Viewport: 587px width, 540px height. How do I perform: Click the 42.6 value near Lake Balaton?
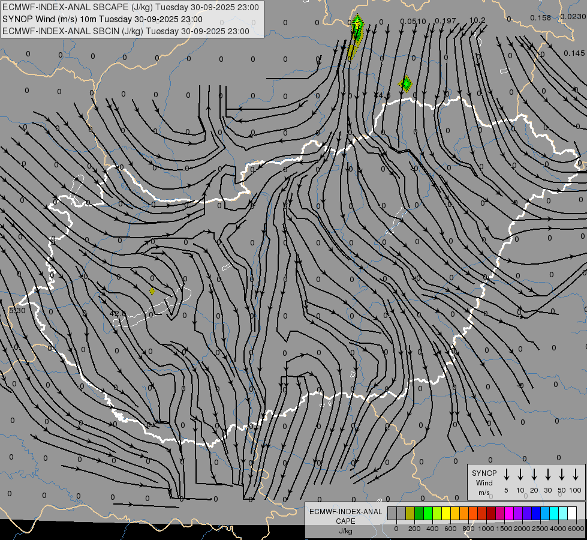[x=118, y=313]
